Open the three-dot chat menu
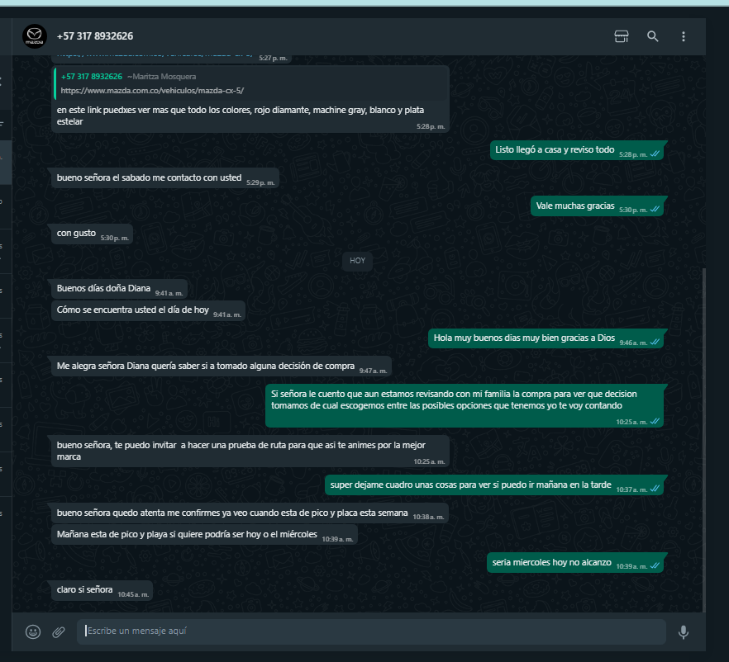Viewport: 729px width, 662px height. [684, 36]
